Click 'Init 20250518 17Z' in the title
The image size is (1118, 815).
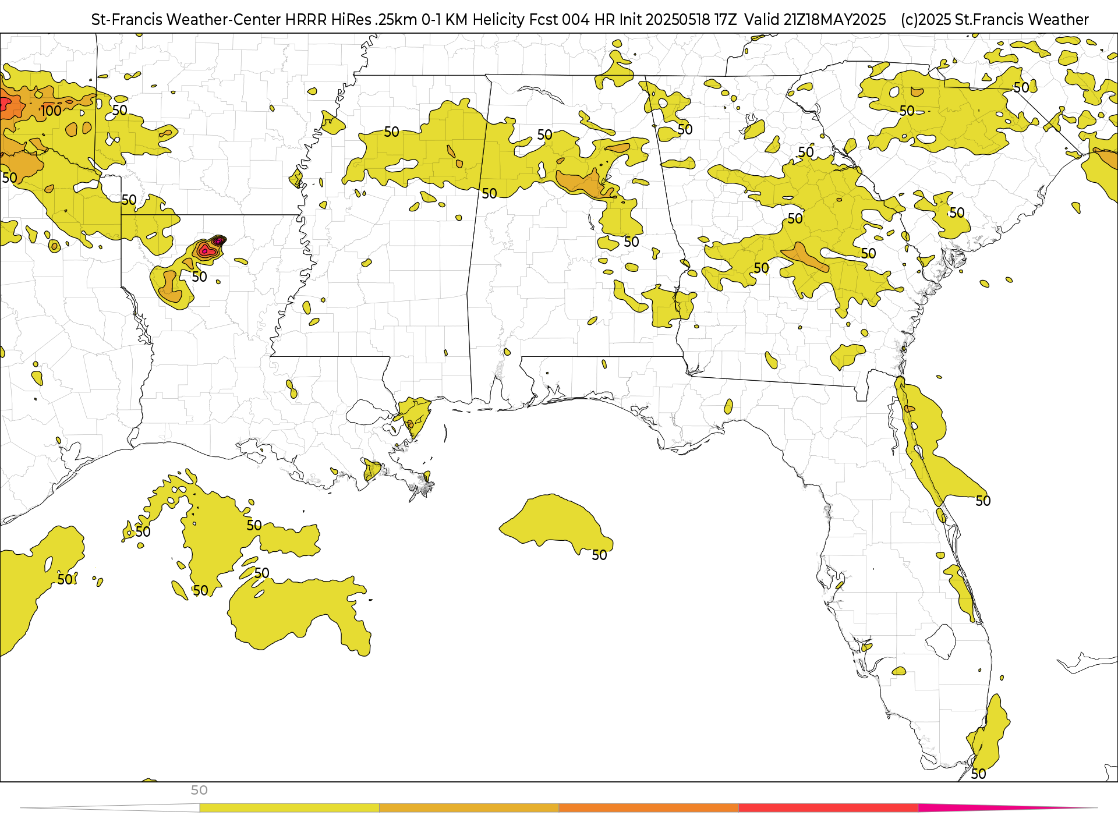[x=680, y=19]
